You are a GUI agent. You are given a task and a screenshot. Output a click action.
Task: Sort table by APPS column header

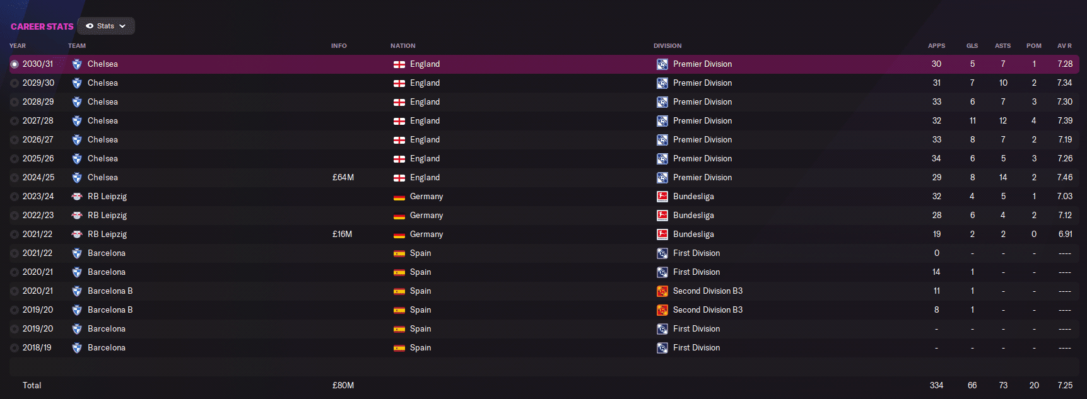coord(936,46)
